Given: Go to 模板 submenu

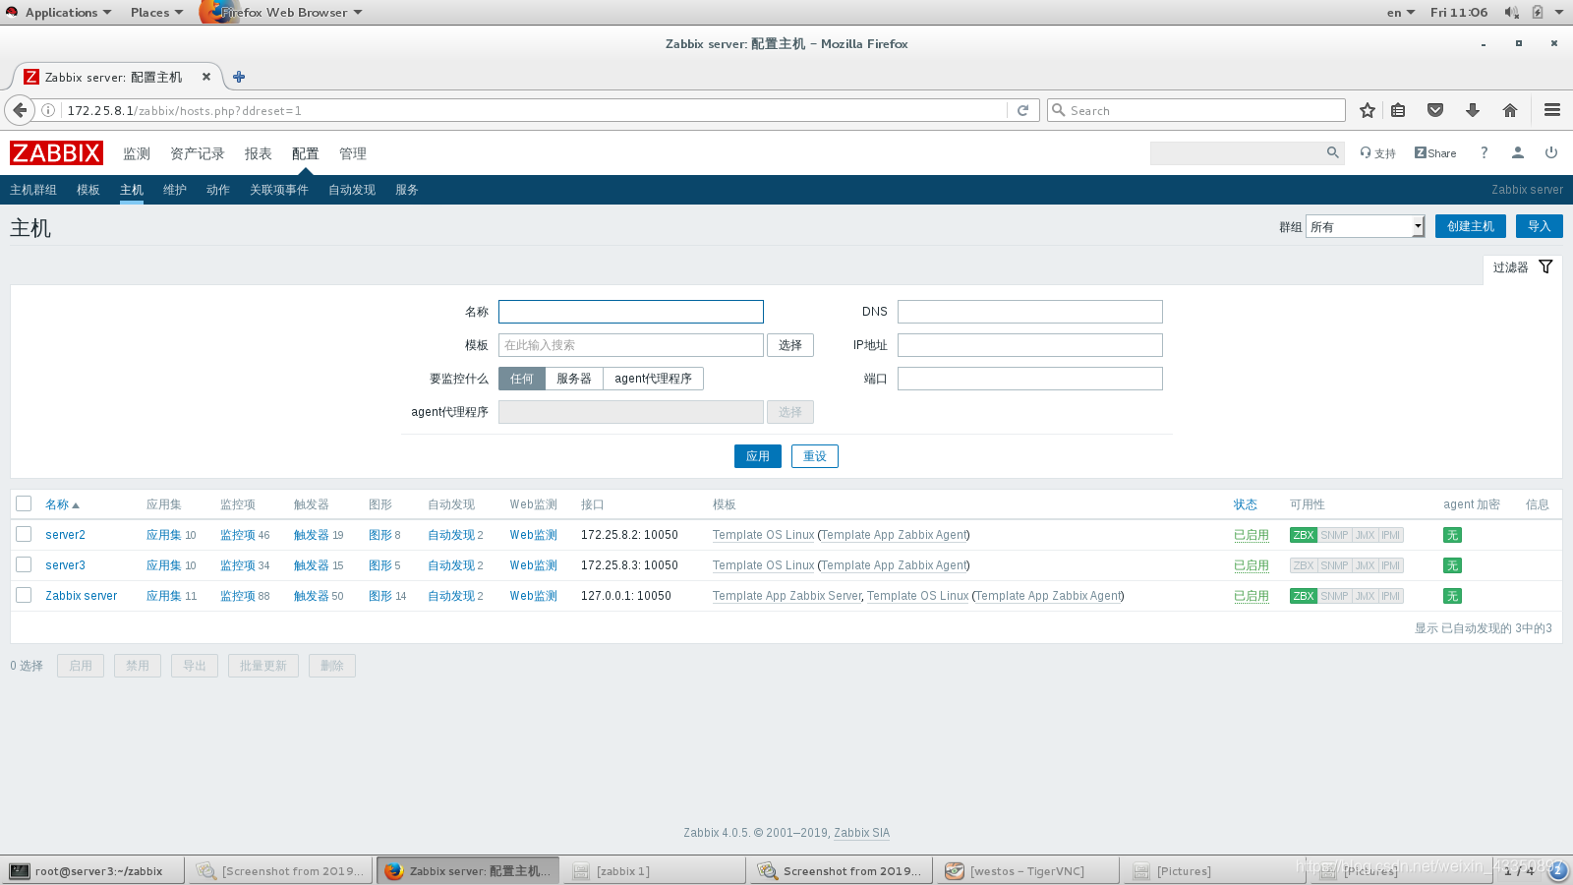Looking at the screenshot, I should pyautogui.click(x=88, y=190).
